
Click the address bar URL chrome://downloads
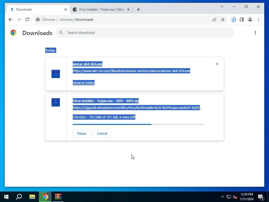click(76, 19)
